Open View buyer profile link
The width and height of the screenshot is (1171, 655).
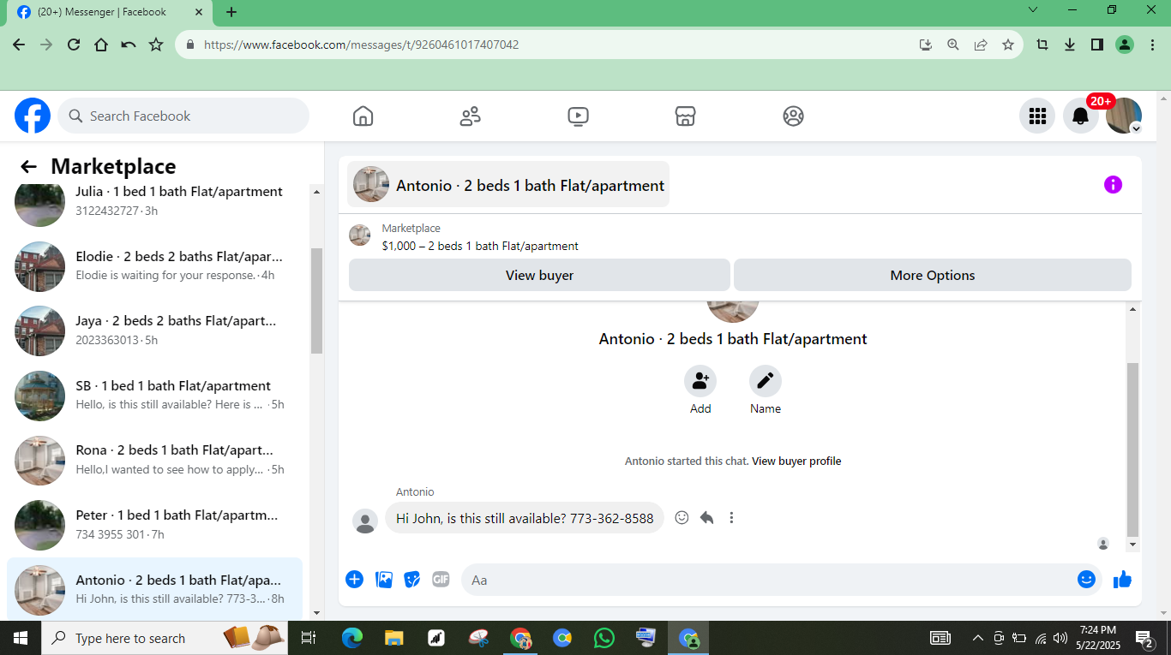[796, 461]
